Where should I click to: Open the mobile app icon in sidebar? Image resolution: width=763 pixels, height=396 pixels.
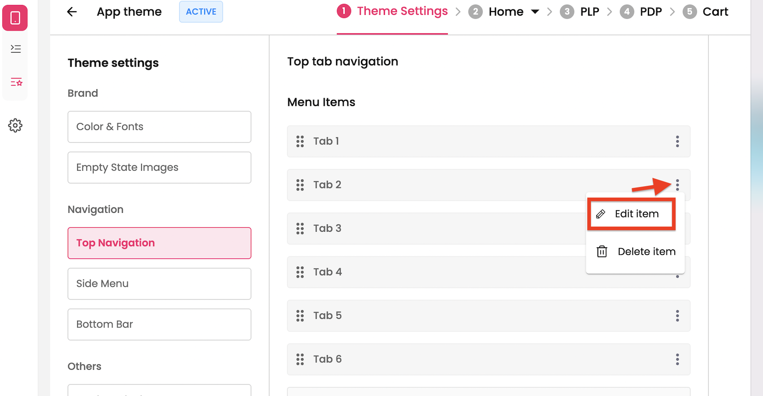pos(15,18)
